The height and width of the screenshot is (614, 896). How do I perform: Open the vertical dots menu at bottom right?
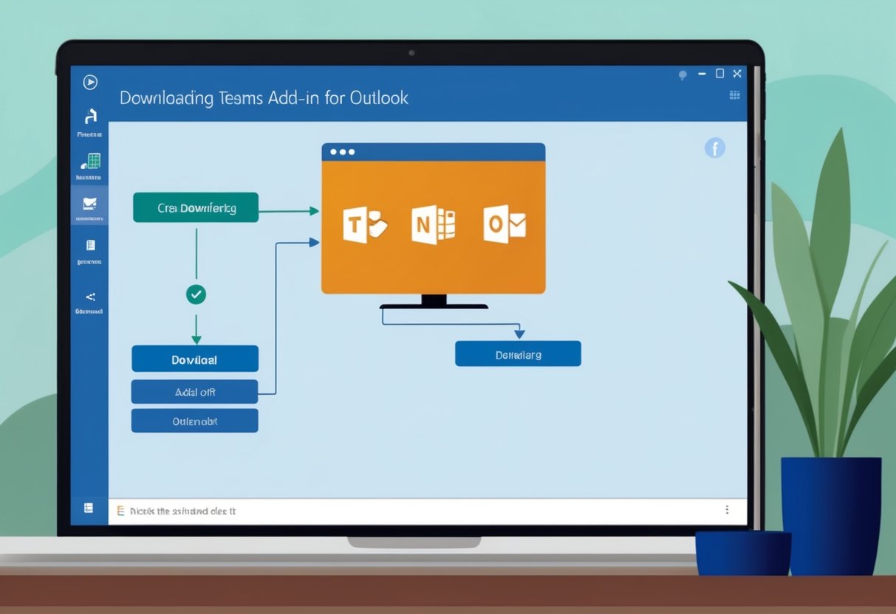pyautogui.click(x=726, y=509)
